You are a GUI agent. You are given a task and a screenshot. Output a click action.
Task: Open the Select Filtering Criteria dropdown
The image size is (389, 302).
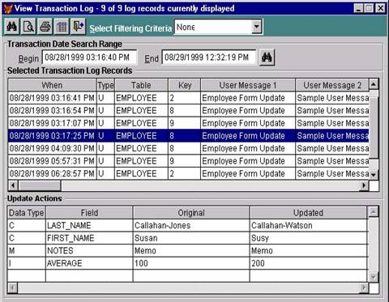coord(256,27)
